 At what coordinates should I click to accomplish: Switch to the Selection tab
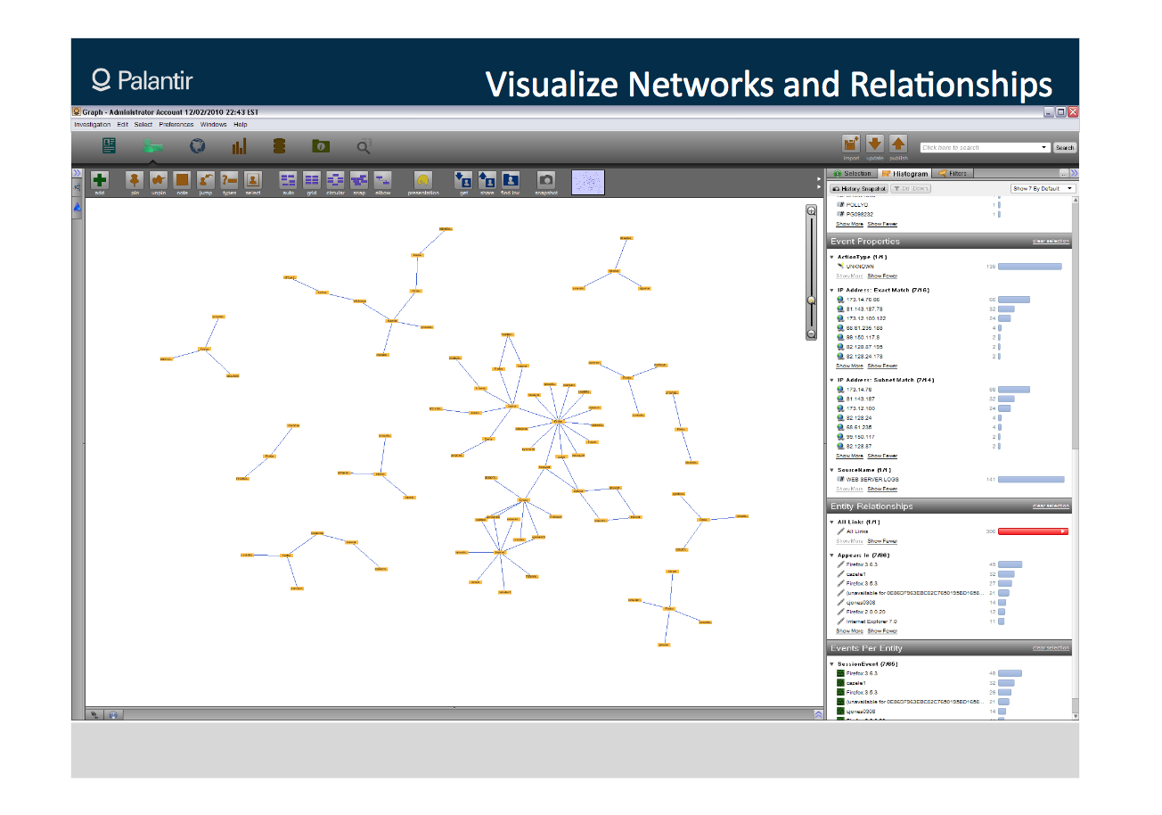pos(853,173)
